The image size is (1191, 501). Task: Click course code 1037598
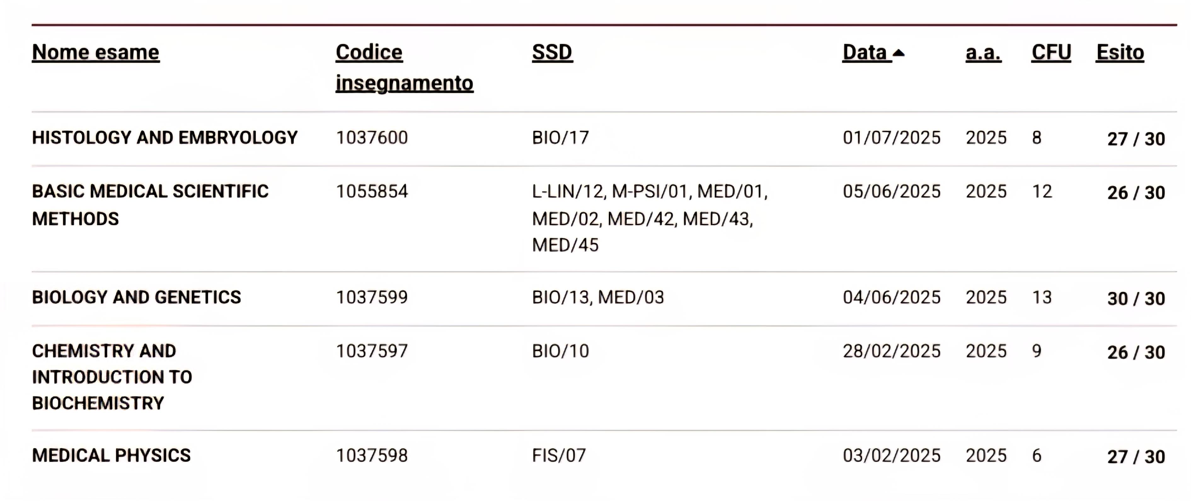[x=372, y=456]
